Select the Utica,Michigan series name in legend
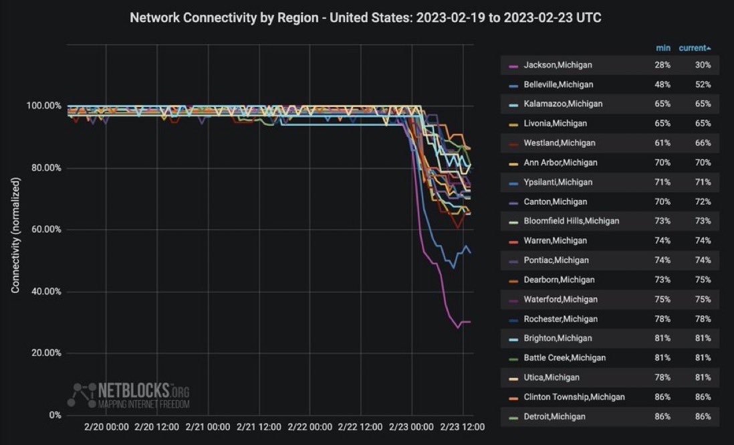The image size is (734, 445). click(552, 378)
